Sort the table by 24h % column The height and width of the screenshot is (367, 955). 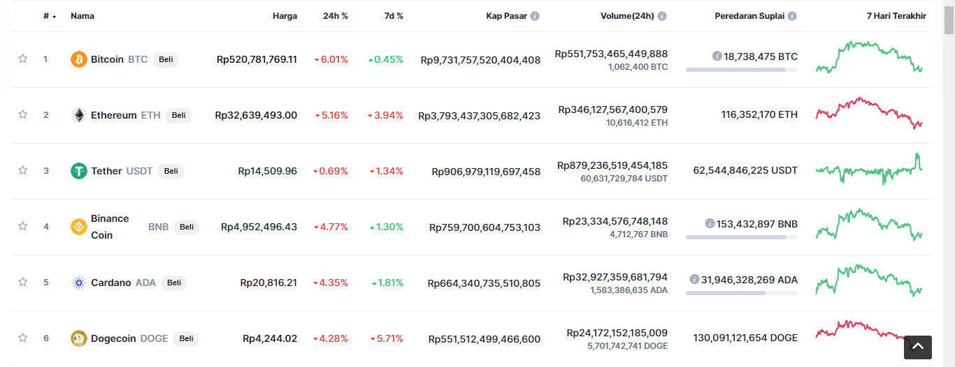click(336, 16)
